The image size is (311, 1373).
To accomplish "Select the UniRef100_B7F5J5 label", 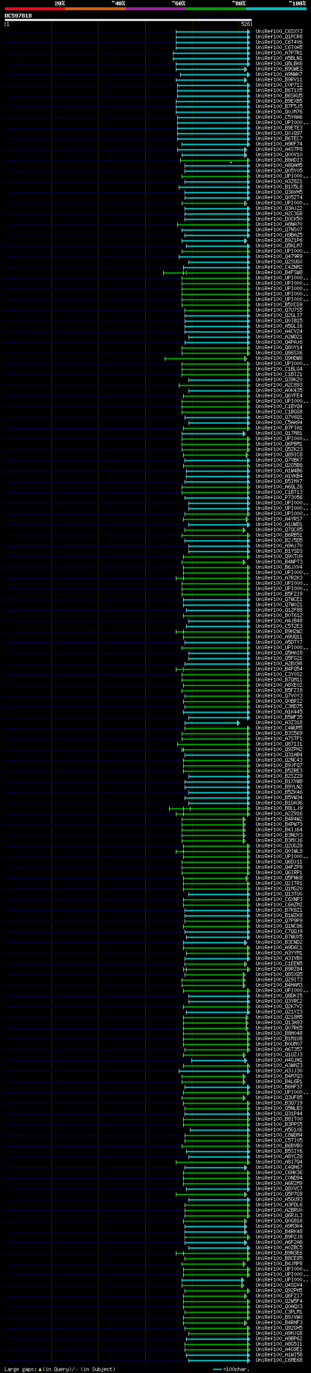I will [x=278, y=106].
